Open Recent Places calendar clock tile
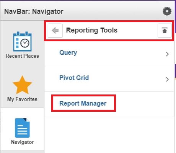Screen dimensions: 176x153 pos(22,45)
